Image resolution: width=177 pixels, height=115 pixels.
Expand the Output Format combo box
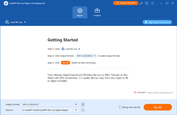tap(50, 104)
